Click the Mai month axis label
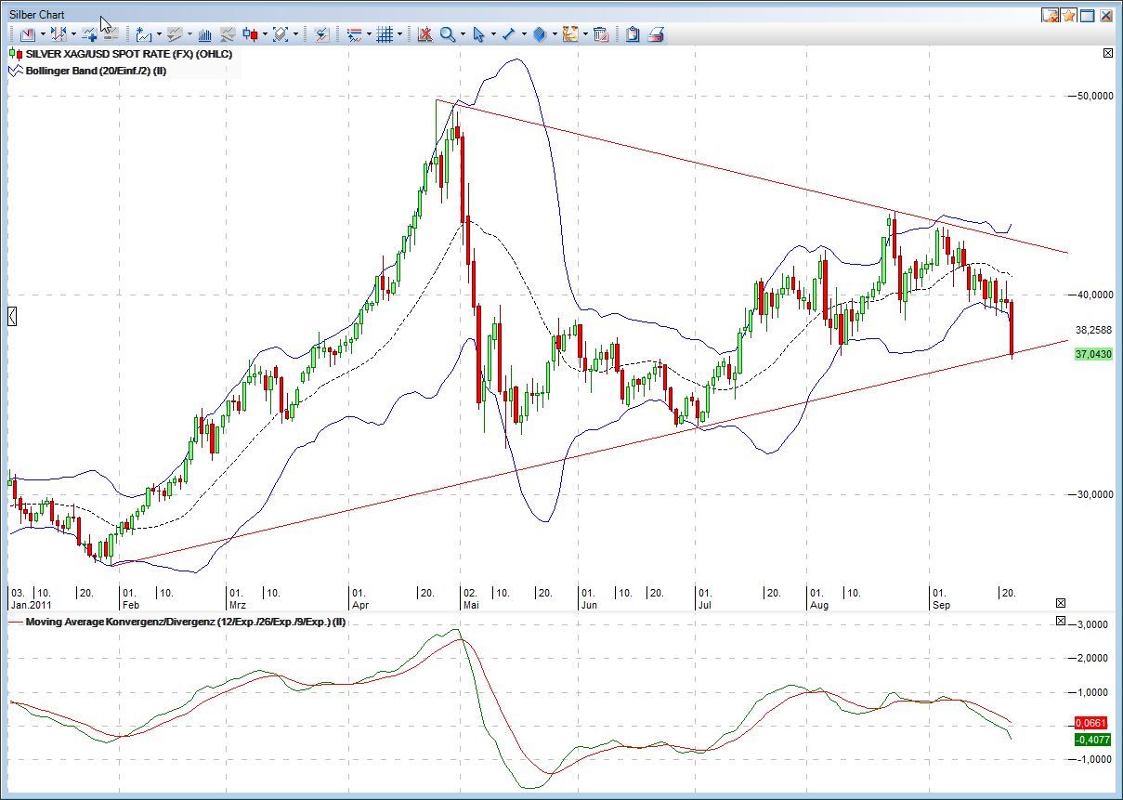 (473, 605)
